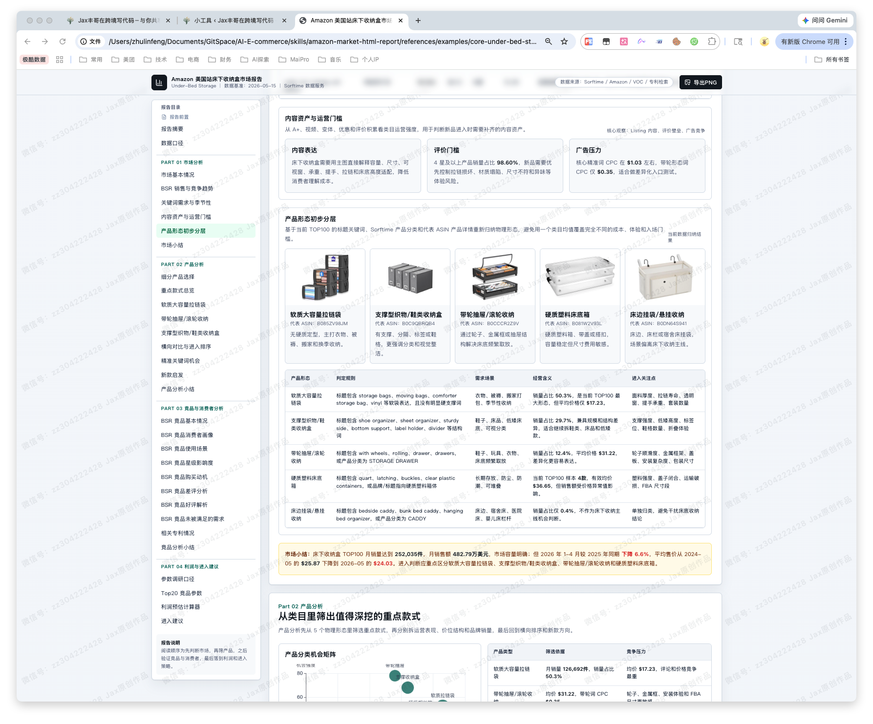Image resolution: width=873 pixels, height=724 pixels.
Task: Close the Jax丰哥在跨境写代码 first tab
Action: click(168, 21)
